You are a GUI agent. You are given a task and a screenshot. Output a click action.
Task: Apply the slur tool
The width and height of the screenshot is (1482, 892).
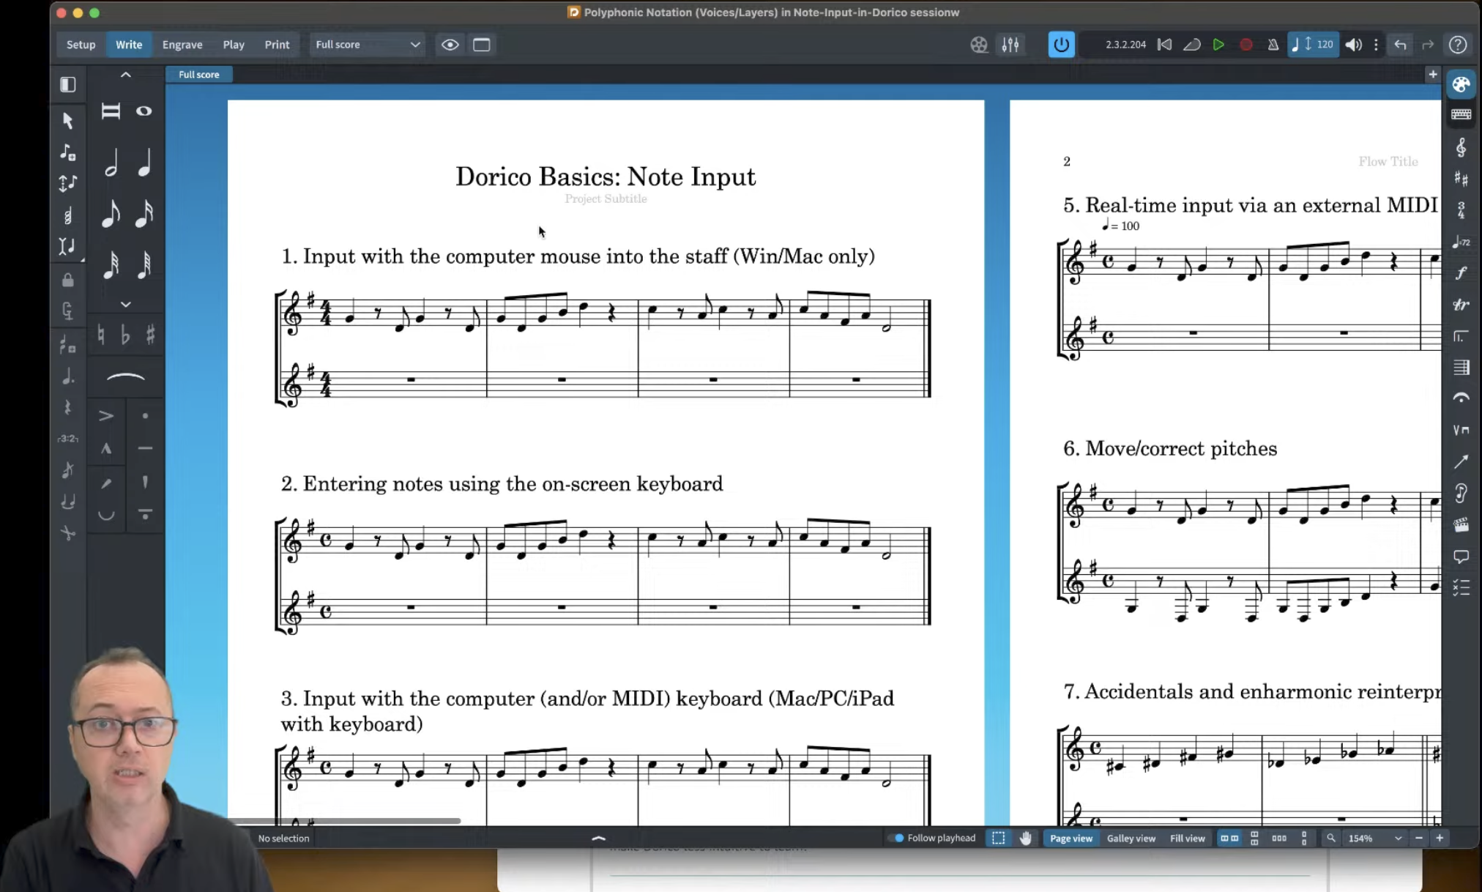126,377
